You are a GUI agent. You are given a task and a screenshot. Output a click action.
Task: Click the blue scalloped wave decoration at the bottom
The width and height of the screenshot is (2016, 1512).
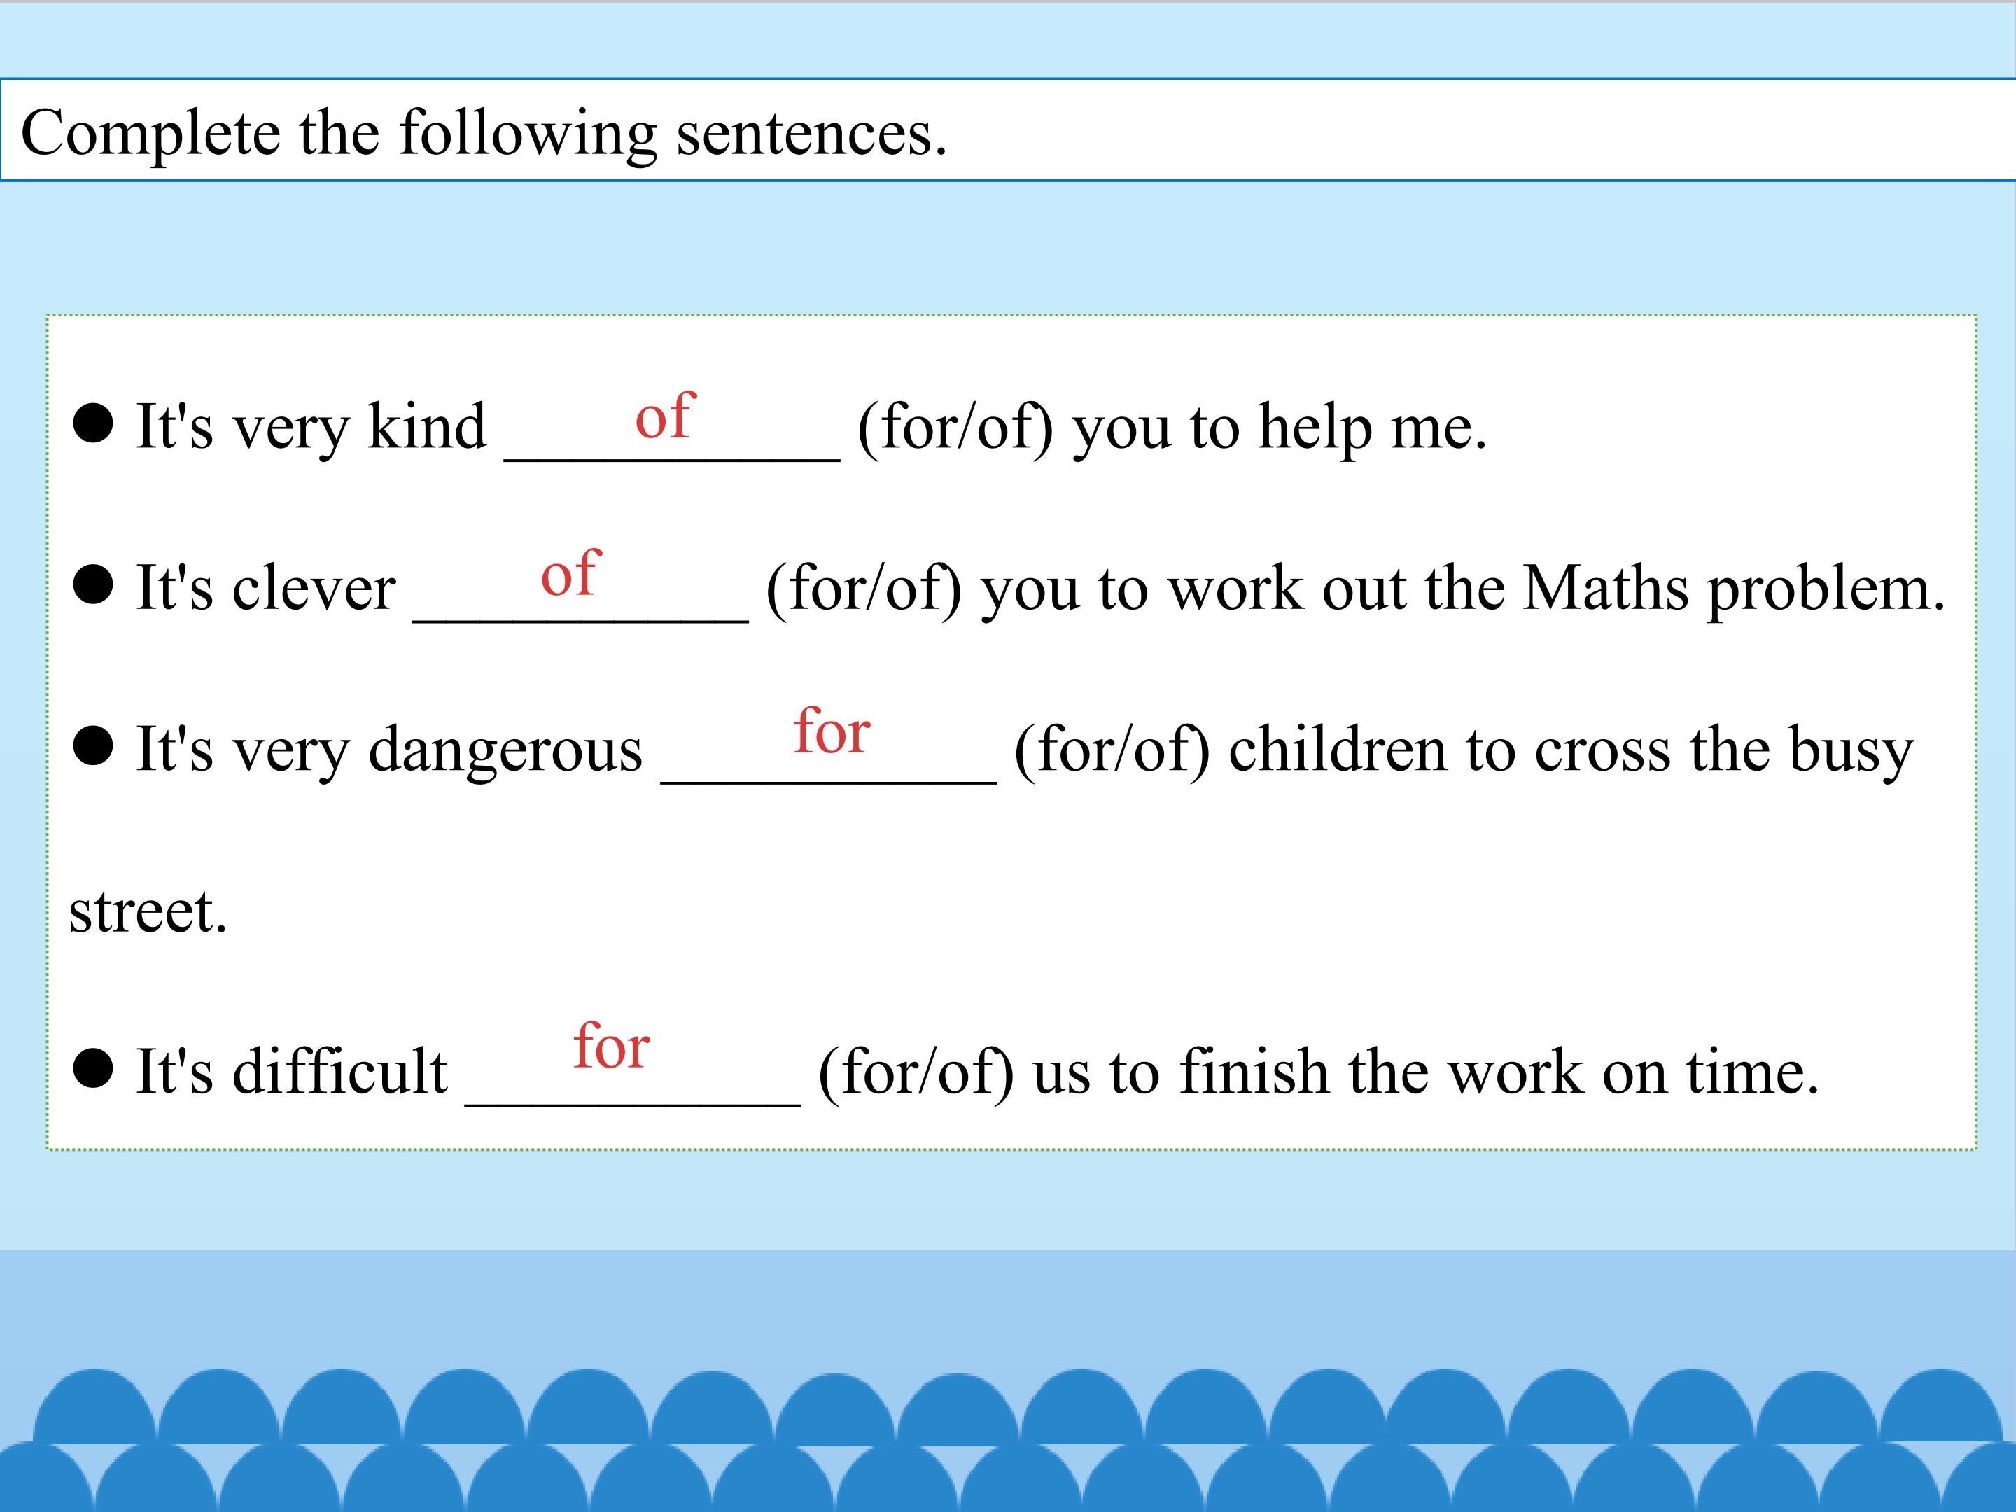1008,1440
